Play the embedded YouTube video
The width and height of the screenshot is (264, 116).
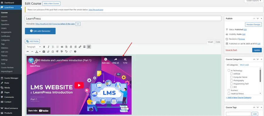pos(79,85)
